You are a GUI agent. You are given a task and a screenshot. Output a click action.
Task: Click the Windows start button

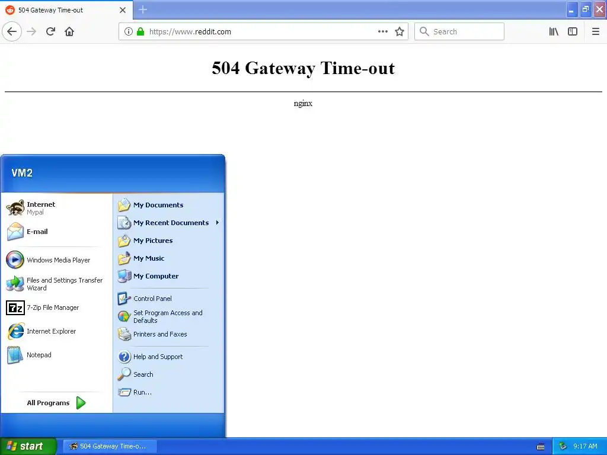(x=28, y=446)
